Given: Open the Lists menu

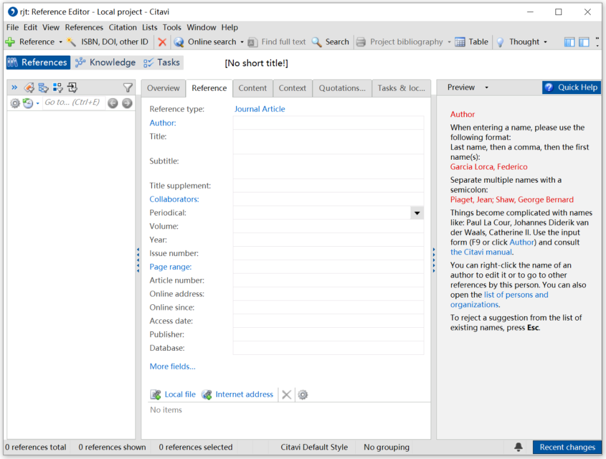Looking at the screenshot, I should coord(150,27).
